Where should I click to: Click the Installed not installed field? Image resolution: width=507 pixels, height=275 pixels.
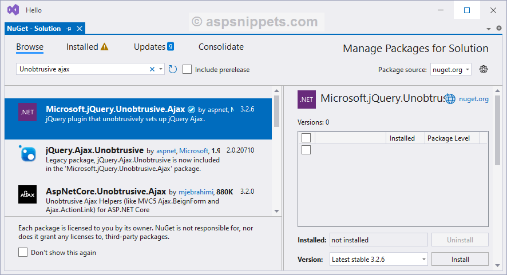click(x=379, y=240)
